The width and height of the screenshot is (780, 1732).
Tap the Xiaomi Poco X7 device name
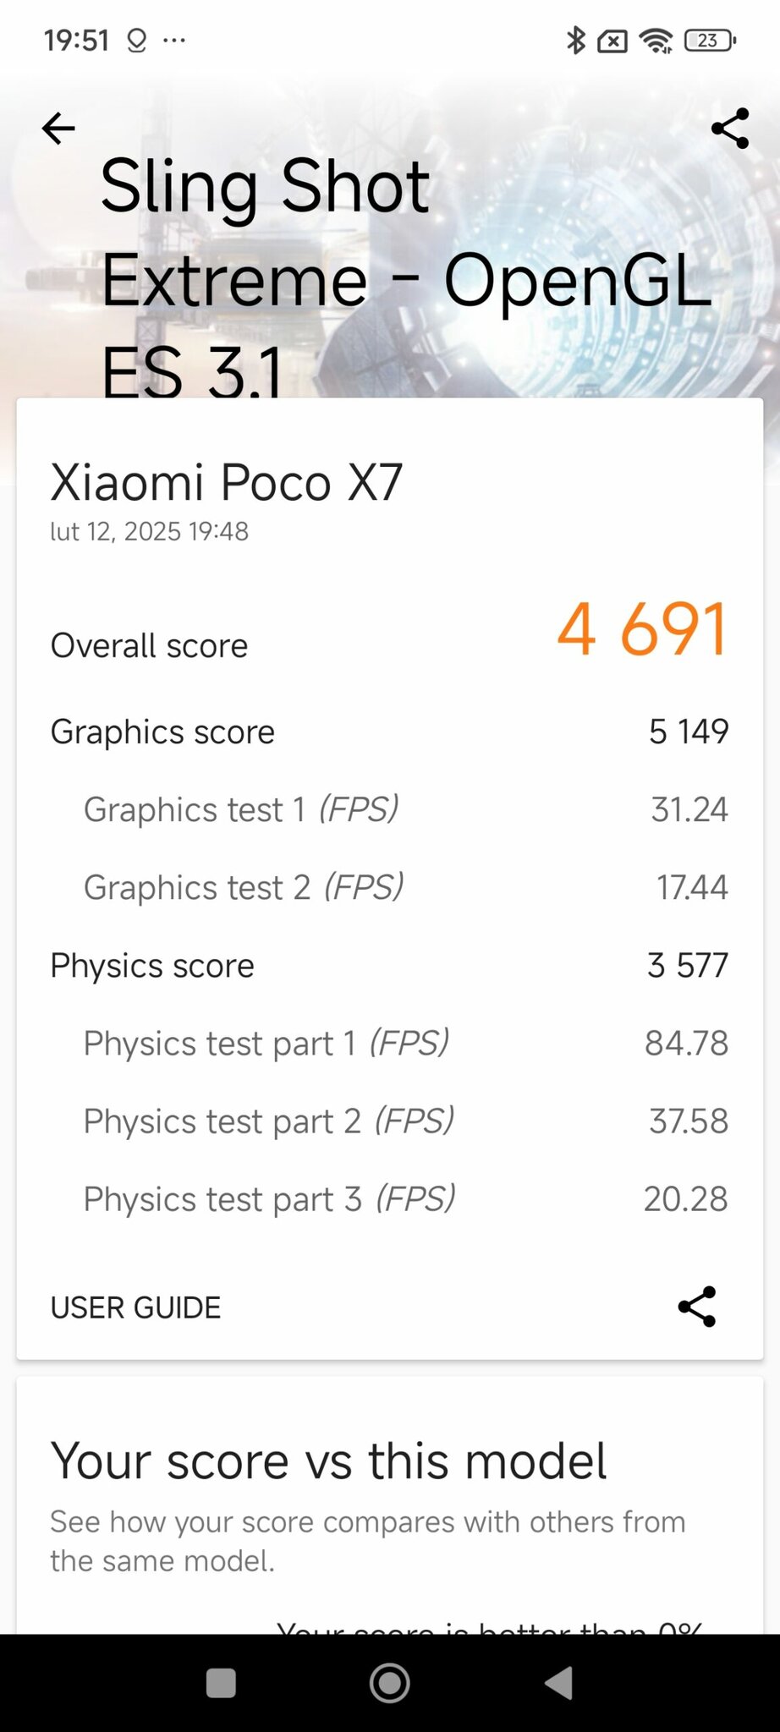click(x=227, y=483)
